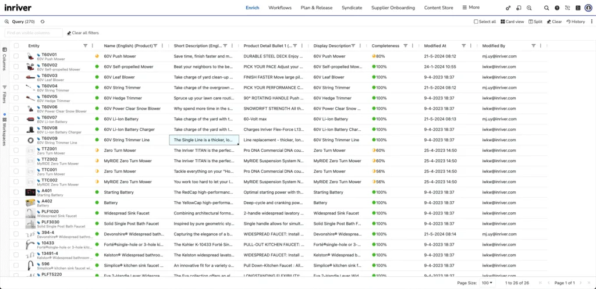Open column menu for Modified At
This screenshot has width=596, height=289.
471,45
